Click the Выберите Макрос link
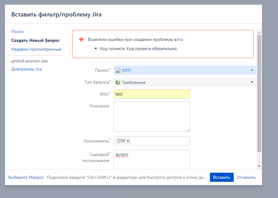Viewport: 278px width, 198px height. pos(26,178)
